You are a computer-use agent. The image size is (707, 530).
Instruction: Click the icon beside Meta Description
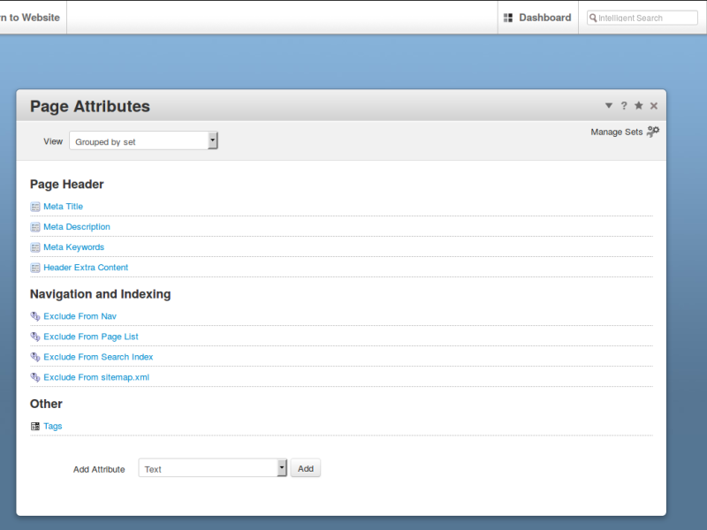pyautogui.click(x=35, y=227)
